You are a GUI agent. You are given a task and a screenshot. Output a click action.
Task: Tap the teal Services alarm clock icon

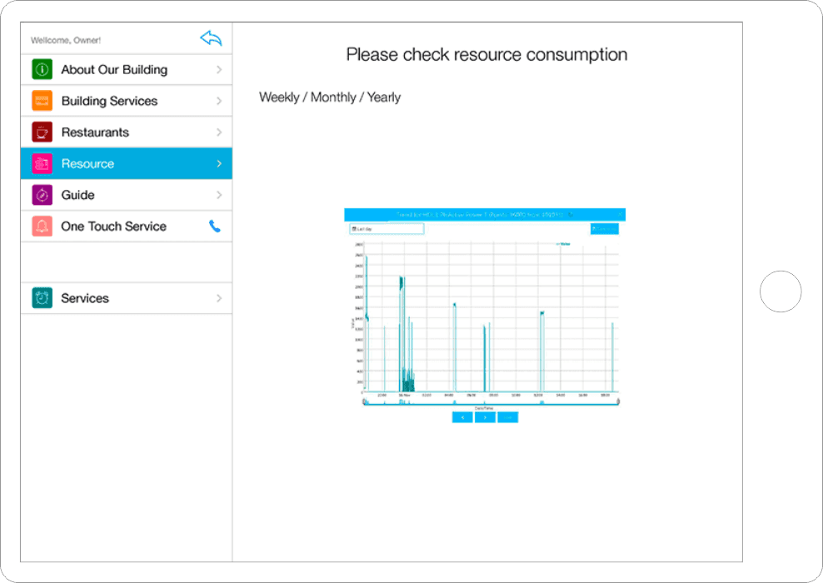42,298
